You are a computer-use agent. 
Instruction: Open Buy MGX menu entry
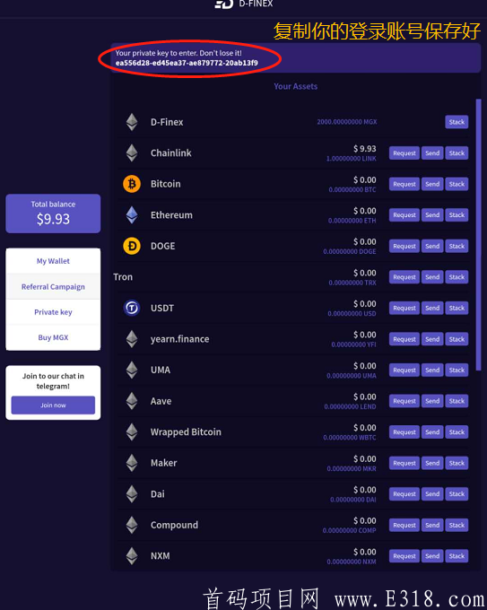(53, 337)
